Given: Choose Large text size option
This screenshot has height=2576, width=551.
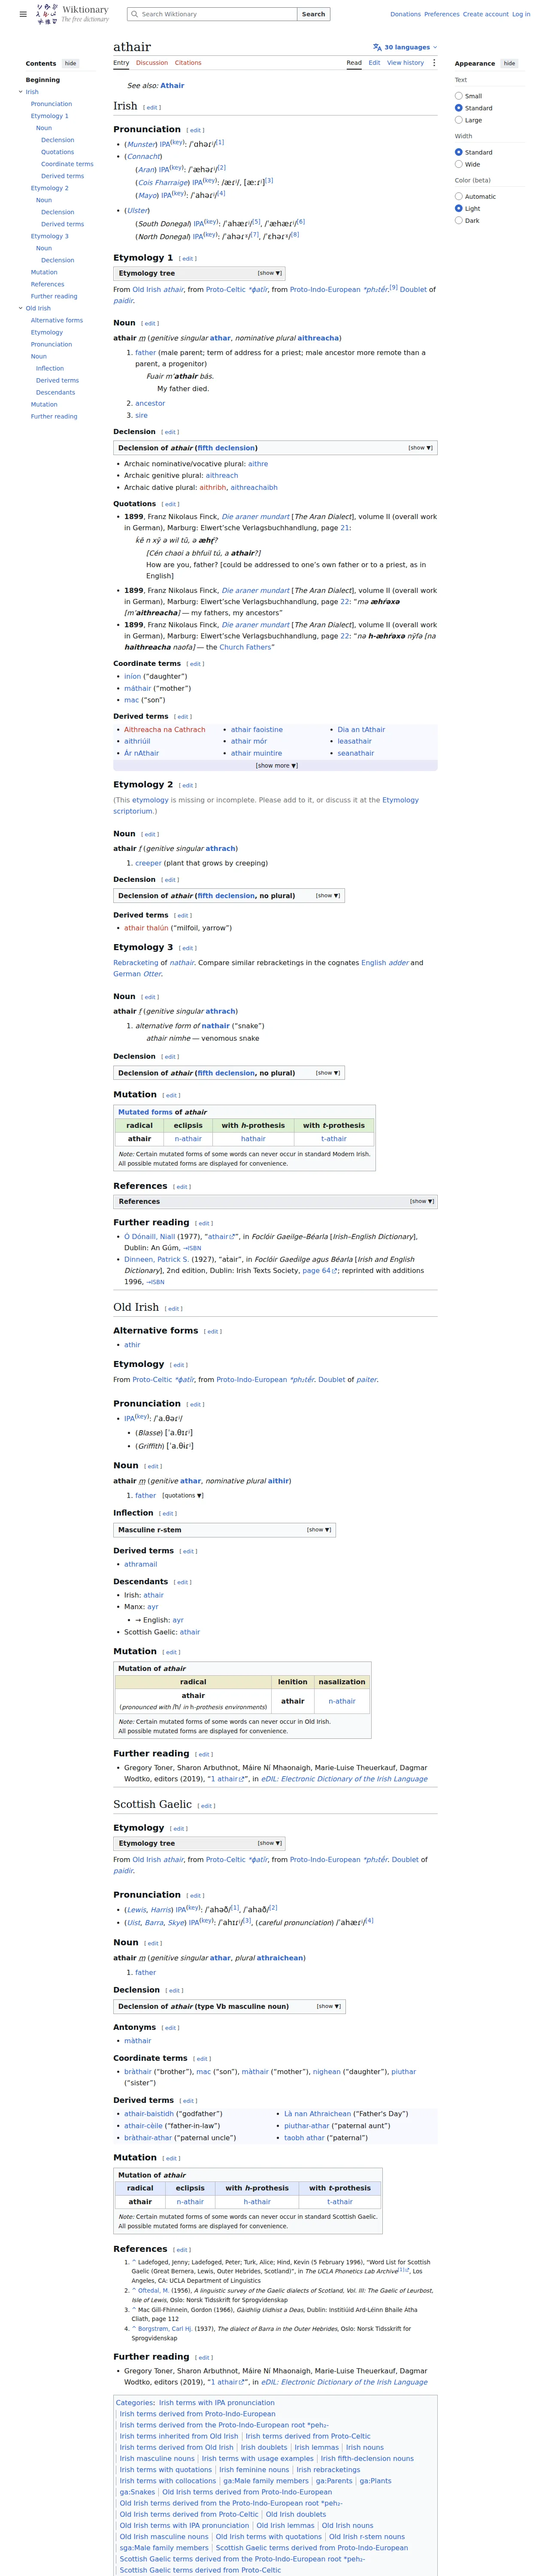Looking at the screenshot, I should [459, 120].
